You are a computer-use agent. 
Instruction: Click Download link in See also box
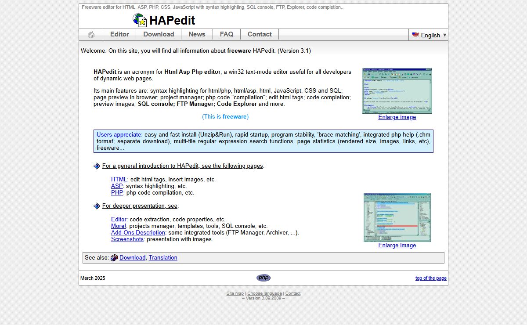132,258
